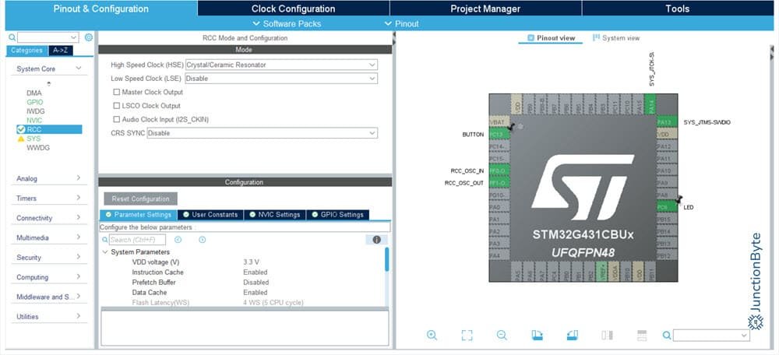Rotate chip clockwise icon
This screenshot has height=355, width=779.
(x=537, y=335)
